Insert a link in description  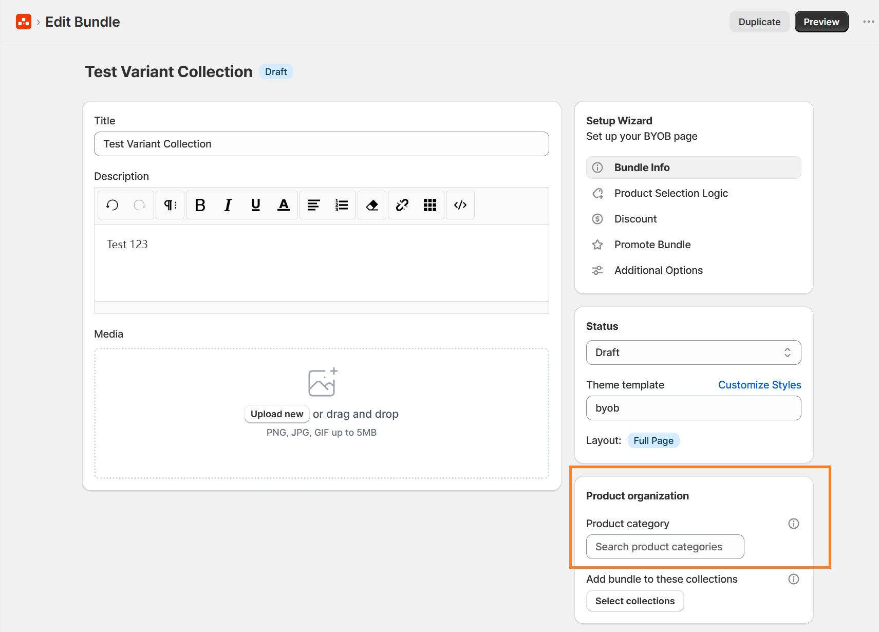pos(402,205)
